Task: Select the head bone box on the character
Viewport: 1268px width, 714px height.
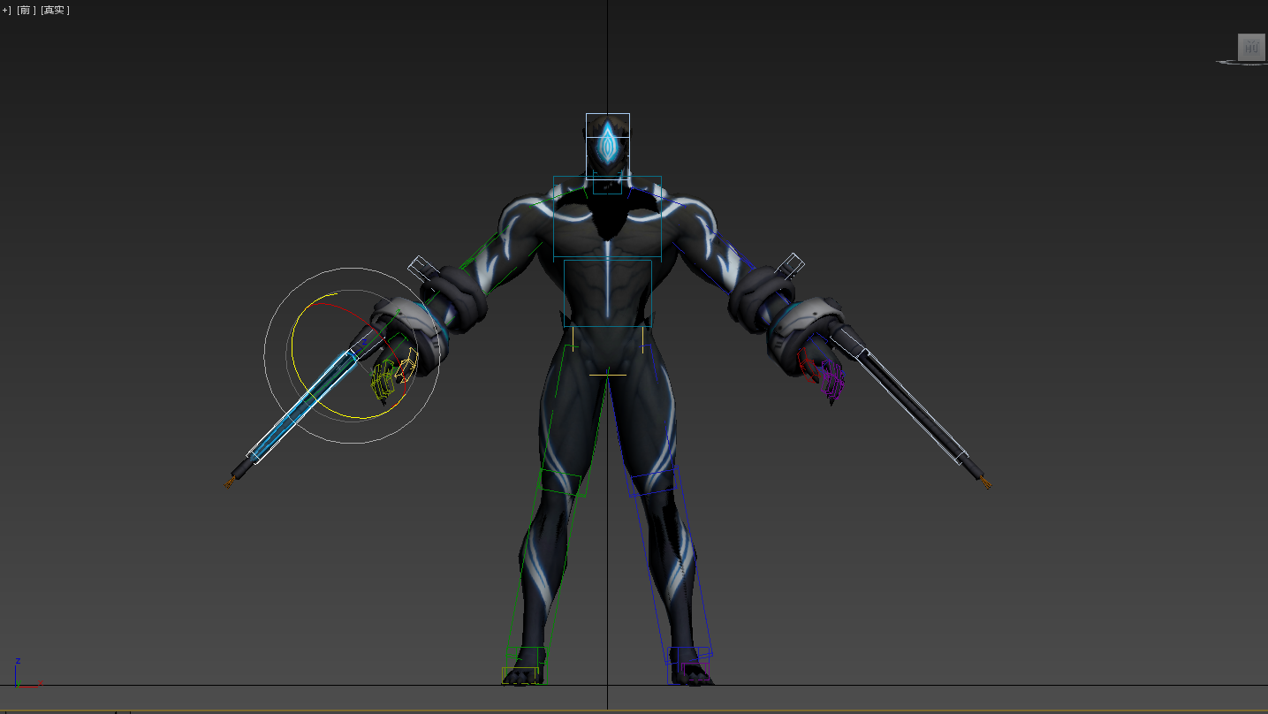Action: [608, 141]
